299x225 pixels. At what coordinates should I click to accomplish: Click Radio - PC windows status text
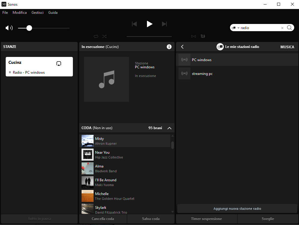click(x=29, y=73)
